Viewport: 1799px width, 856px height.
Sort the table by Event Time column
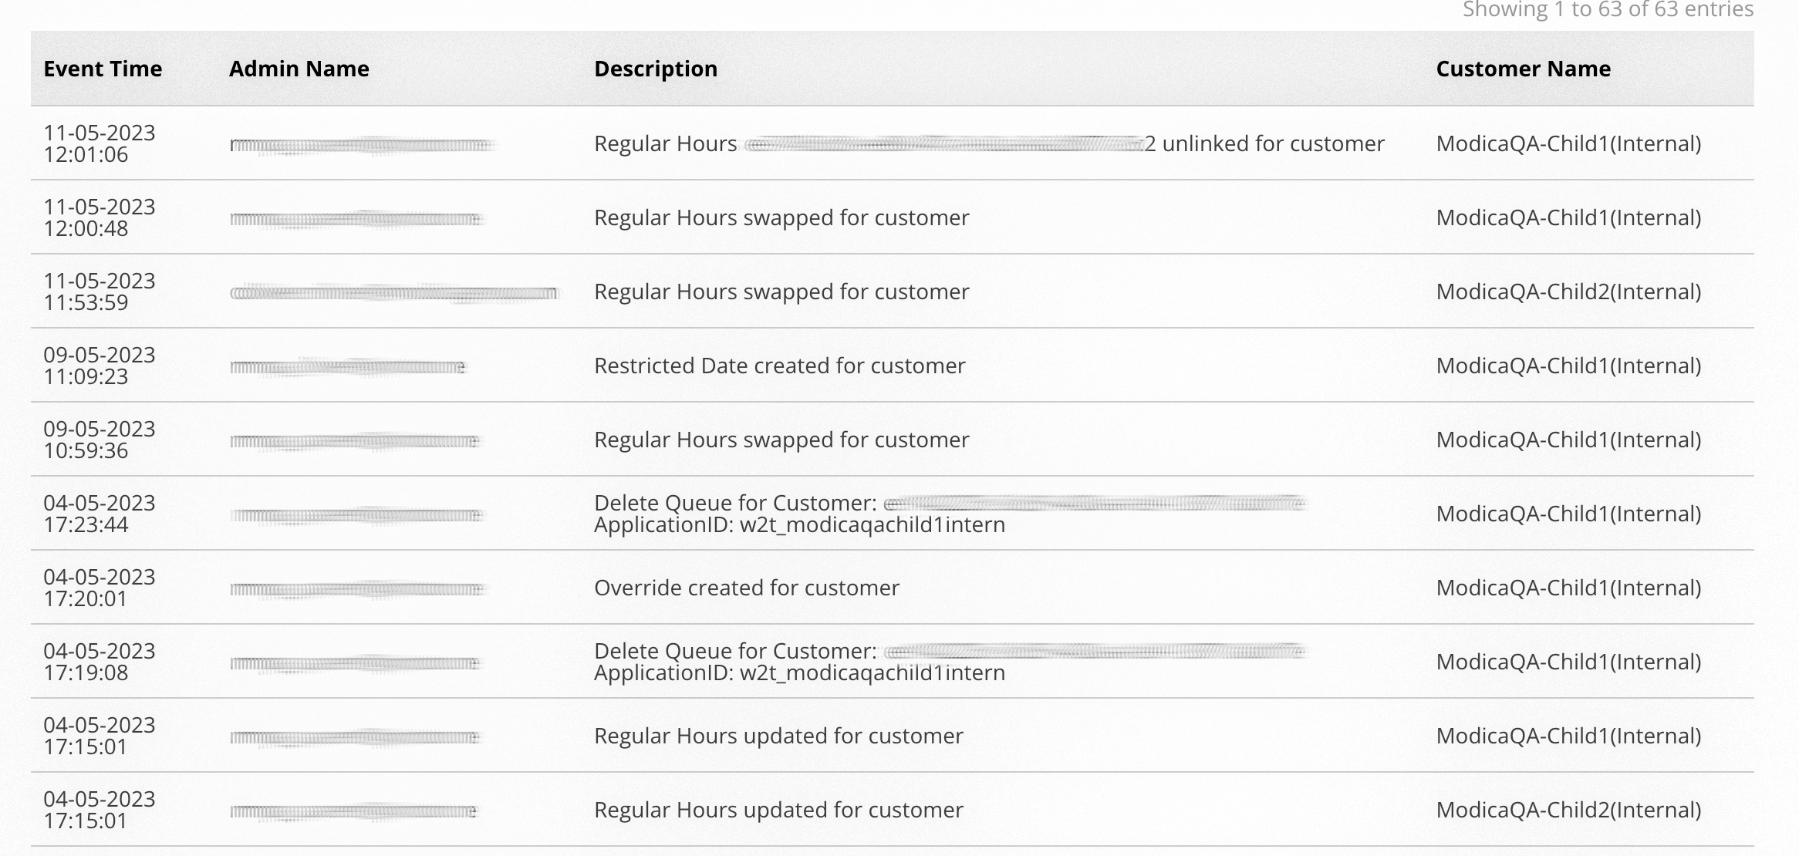pos(103,68)
